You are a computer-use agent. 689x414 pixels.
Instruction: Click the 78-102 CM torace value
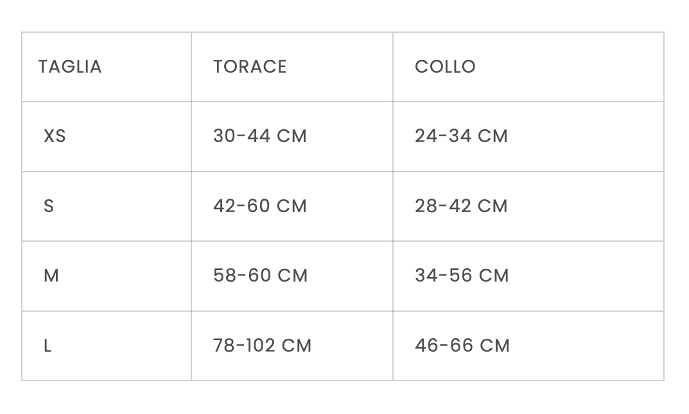tap(262, 346)
